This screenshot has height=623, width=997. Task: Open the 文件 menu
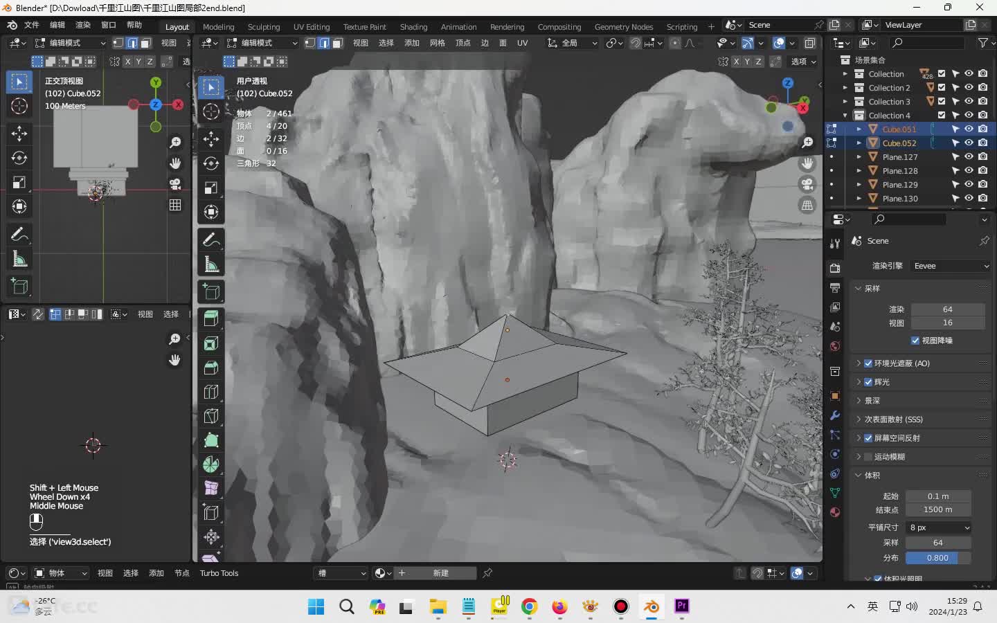click(x=32, y=25)
